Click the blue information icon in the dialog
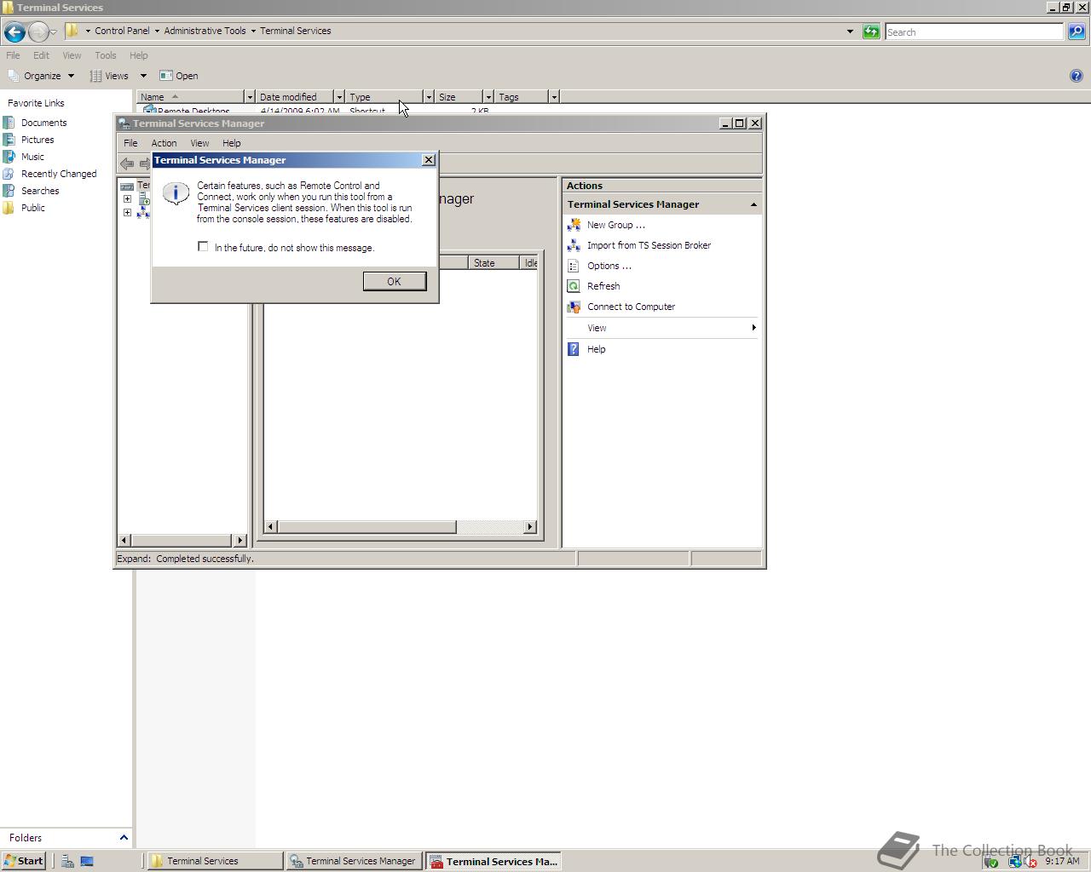This screenshot has width=1091, height=872. (176, 193)
